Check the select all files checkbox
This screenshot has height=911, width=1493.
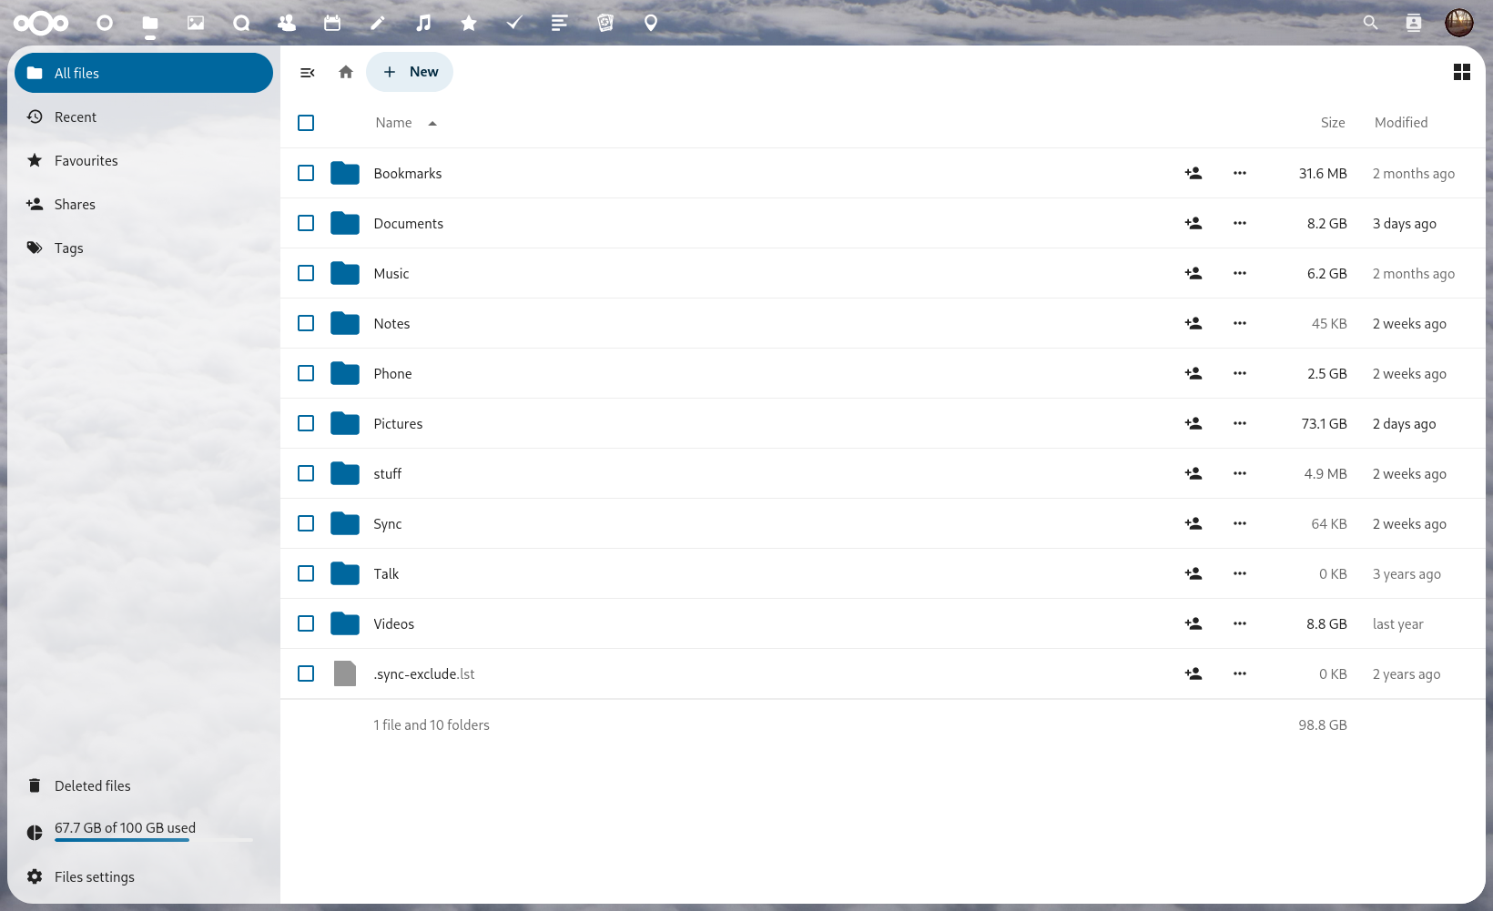(306, 123)
